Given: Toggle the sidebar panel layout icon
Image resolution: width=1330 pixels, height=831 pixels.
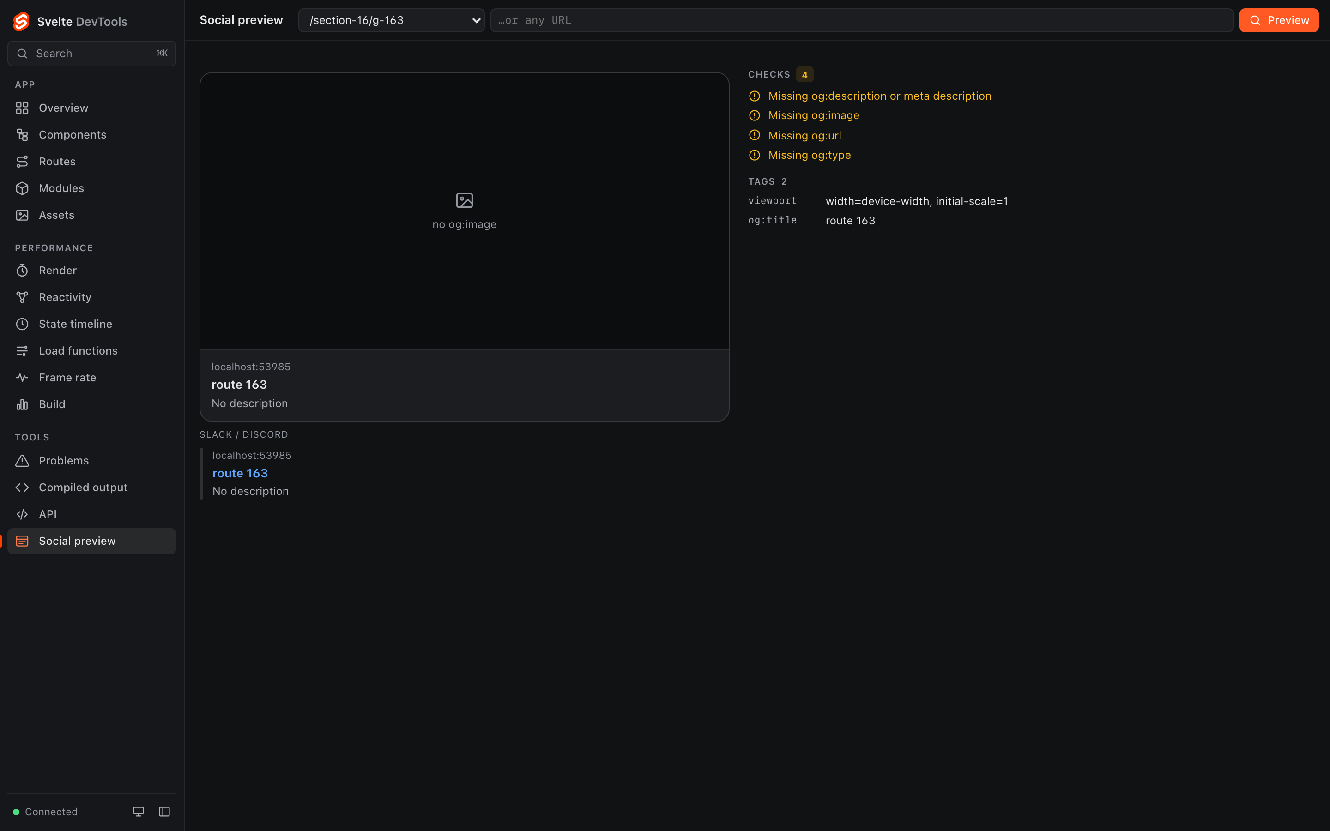Looking at the screenshot, I should coord(164,812).
